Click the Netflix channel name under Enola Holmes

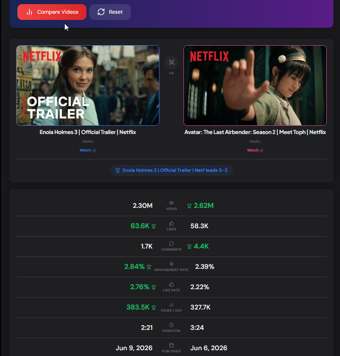pos(88,141)
